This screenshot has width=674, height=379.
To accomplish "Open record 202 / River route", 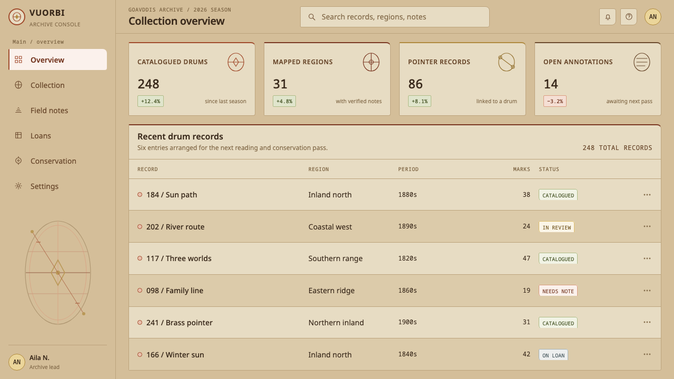I will (x=175, y=227).
